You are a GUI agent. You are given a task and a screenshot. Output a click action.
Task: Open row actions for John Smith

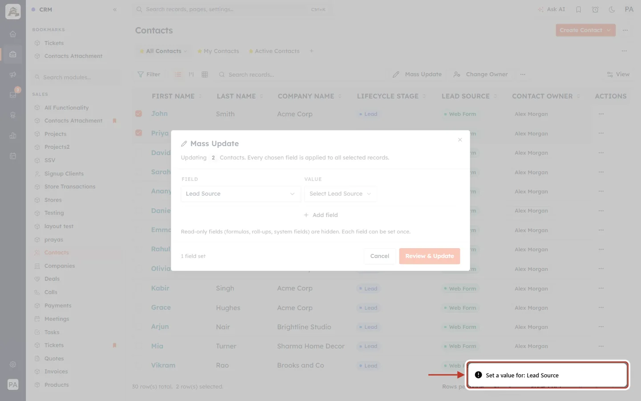[x=601, y=114]
